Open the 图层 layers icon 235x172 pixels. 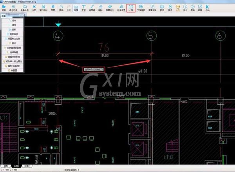coord(53,8)
